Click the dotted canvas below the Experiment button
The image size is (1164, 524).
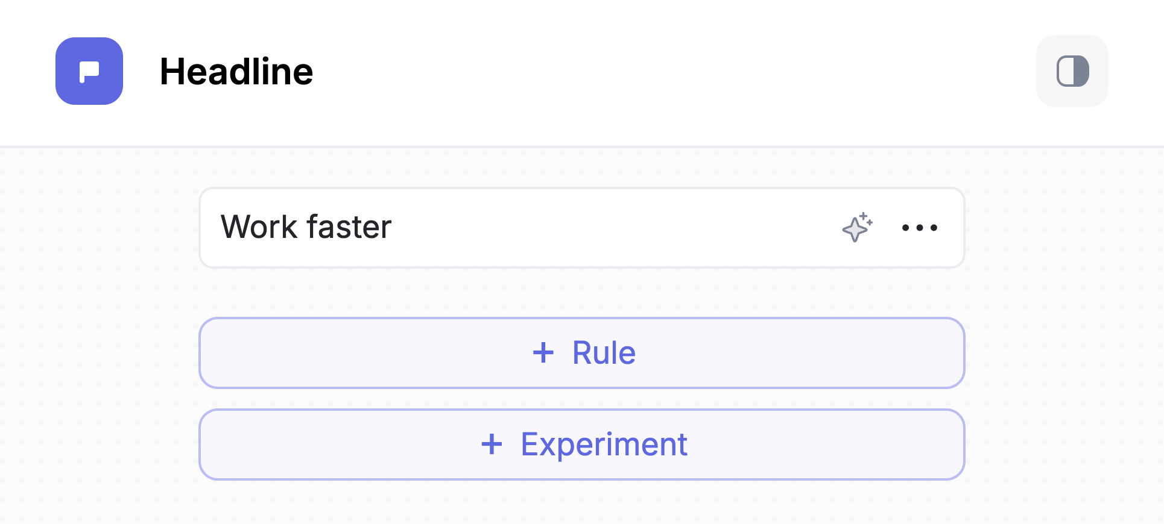coord(581,503)
